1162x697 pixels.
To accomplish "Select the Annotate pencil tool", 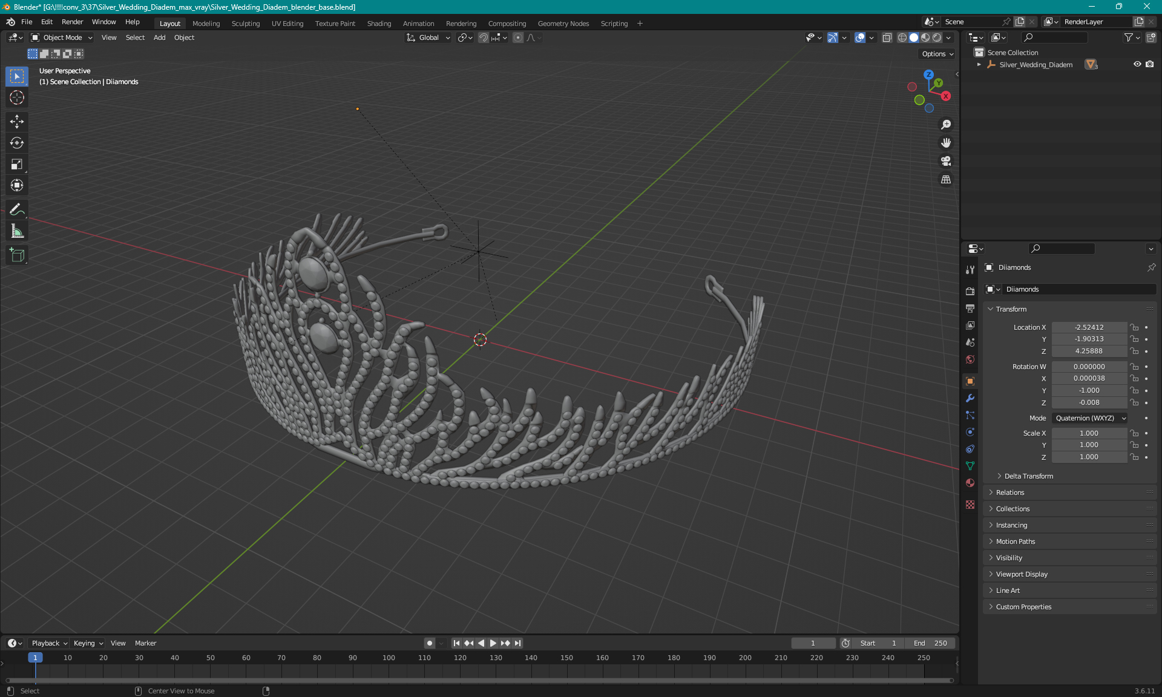I will [x=17, y=210].
